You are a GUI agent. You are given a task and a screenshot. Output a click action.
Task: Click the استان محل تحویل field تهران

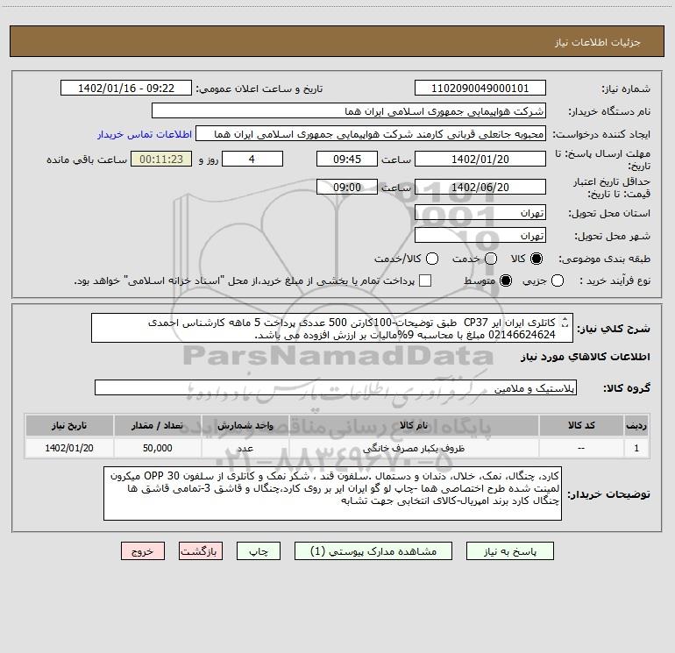click(x=480, y=212)
